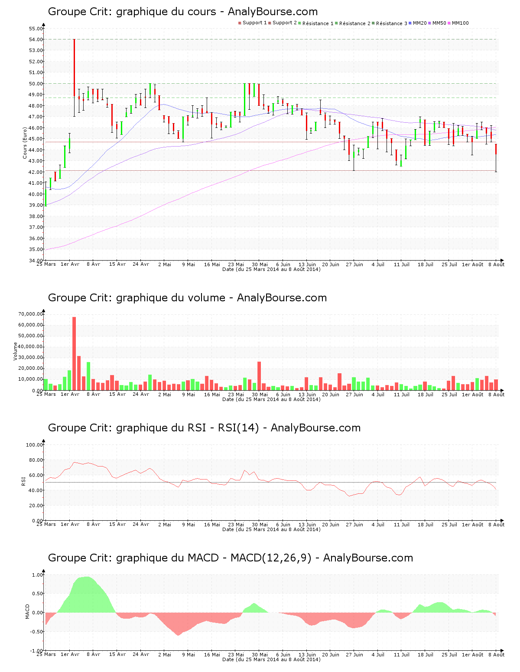
Task: Click '16 Mai' date on the MACD chart
Action: click(212, 655)
